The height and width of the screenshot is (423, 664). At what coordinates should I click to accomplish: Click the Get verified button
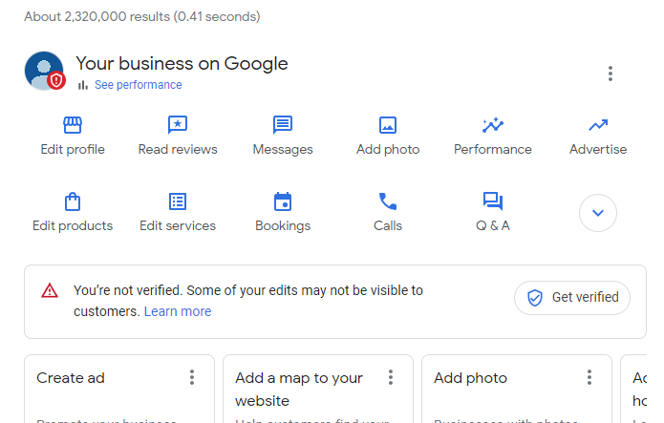(x=572, y=298)
